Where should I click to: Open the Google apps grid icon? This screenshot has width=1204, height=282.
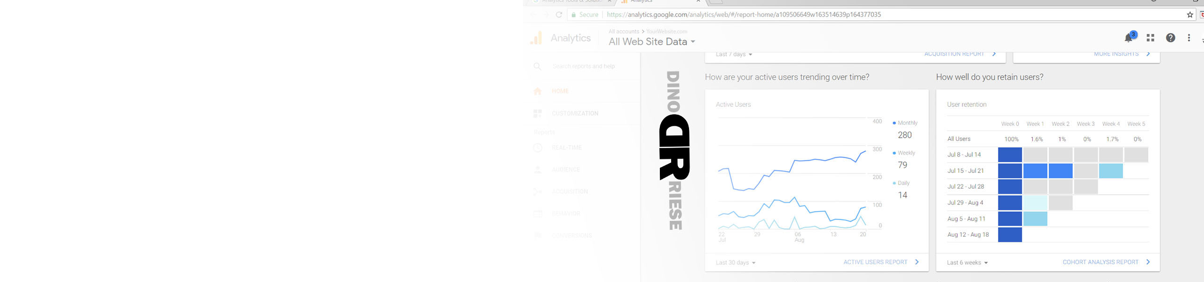click(1150, 38)
